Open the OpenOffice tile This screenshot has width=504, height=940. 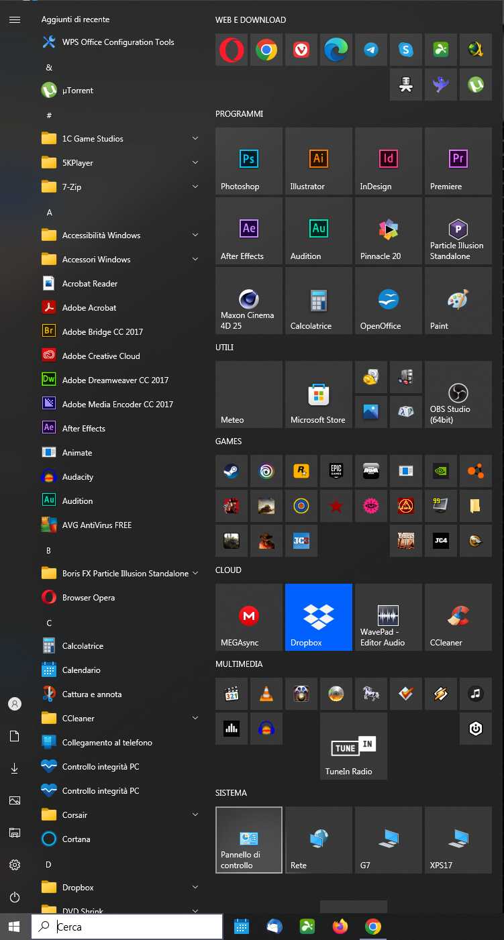point(389,301)
